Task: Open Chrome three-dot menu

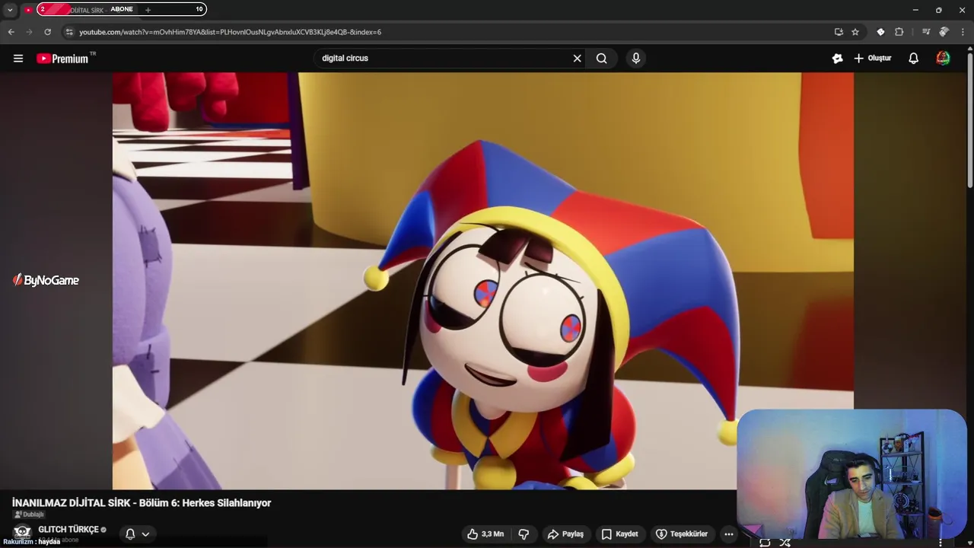Action: pyautogui.click(x=963, y=32)
